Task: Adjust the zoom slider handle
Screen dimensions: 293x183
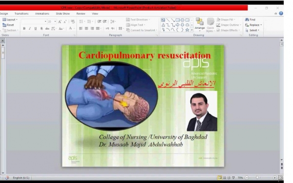Action: click(x=257, y=178)
